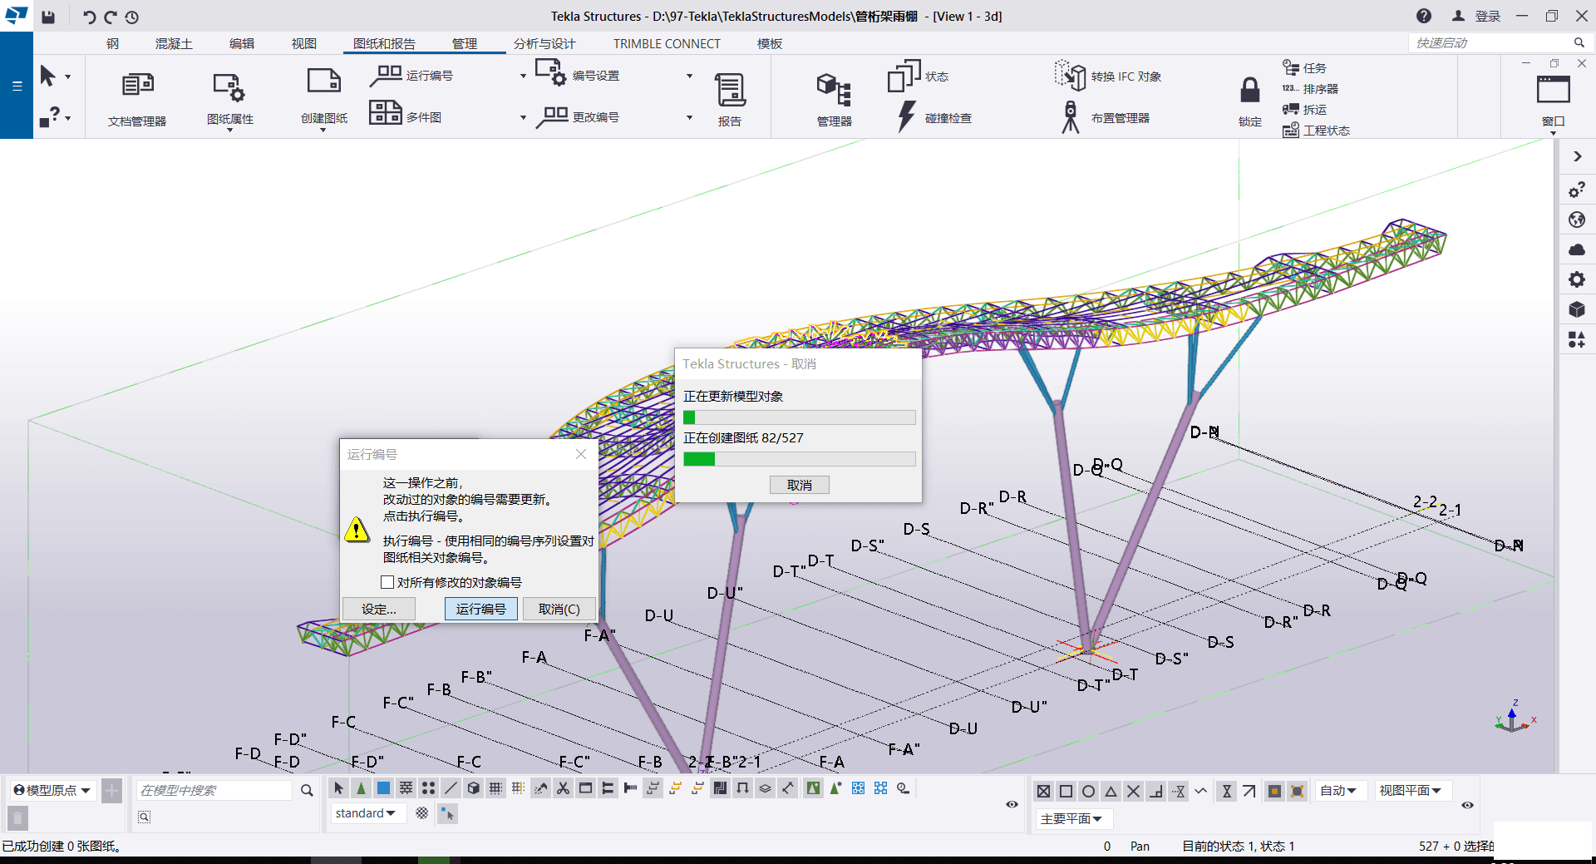Open the globe icon in side panel

[x=1577, y=220]
